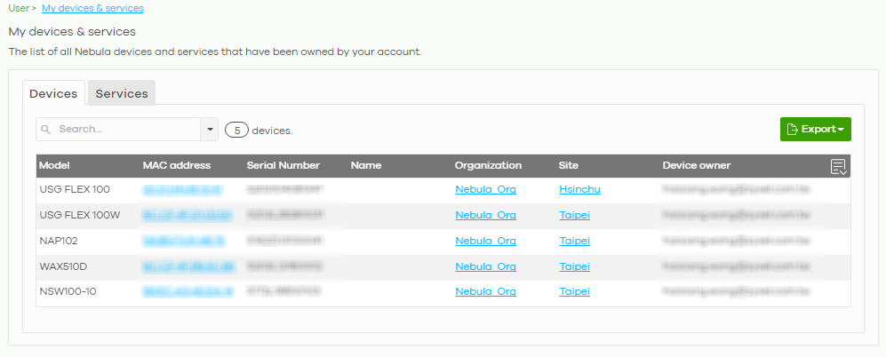Open My devices & services breadcrumb link
The height and width of the screenshot is (357, 886).
(x=92, y=8)
